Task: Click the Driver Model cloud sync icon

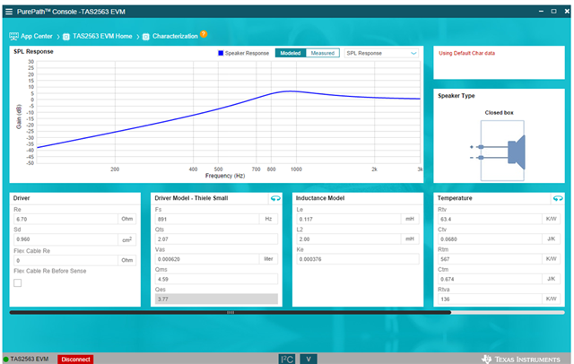Action: [275, 198]
